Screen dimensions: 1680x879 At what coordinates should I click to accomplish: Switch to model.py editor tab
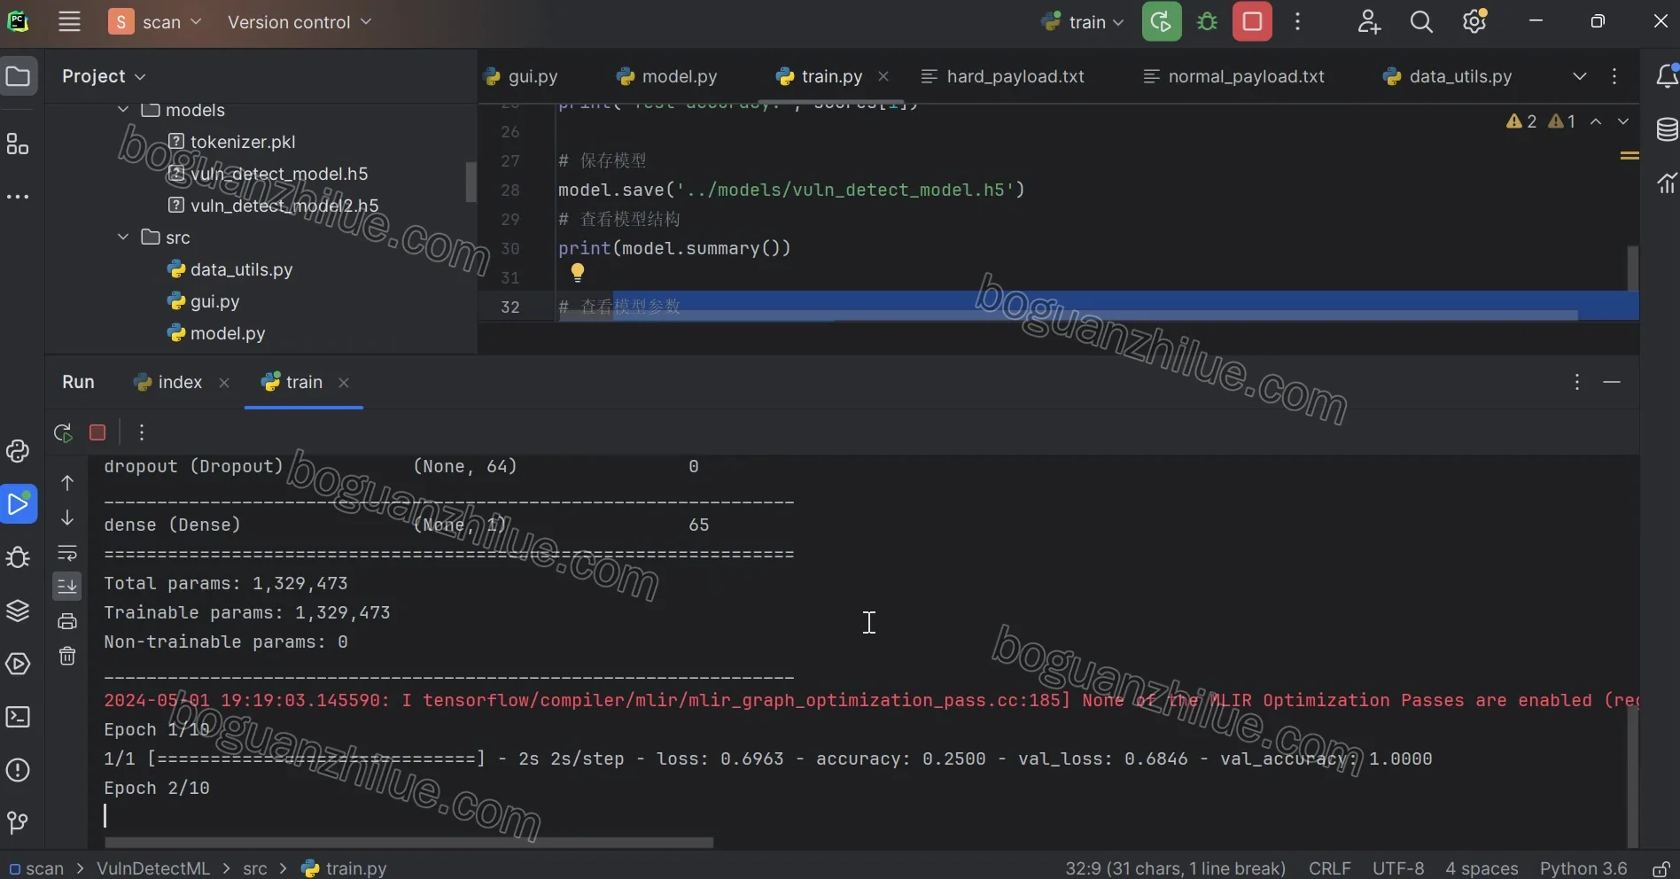[x=666, y=76]
